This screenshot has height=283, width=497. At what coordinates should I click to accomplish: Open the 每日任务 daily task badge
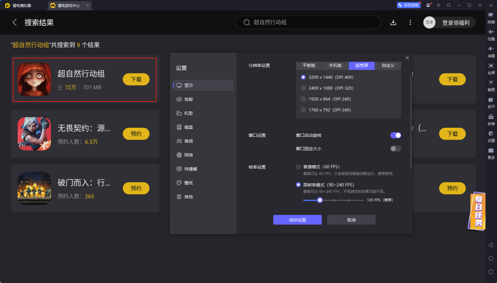pyautogui.click(x=477, y=211)
